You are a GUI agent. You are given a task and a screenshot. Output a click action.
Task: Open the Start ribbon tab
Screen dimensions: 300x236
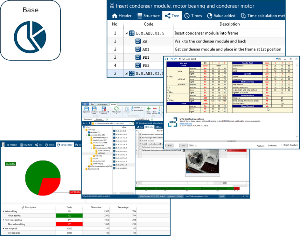(x=92, y=104)
